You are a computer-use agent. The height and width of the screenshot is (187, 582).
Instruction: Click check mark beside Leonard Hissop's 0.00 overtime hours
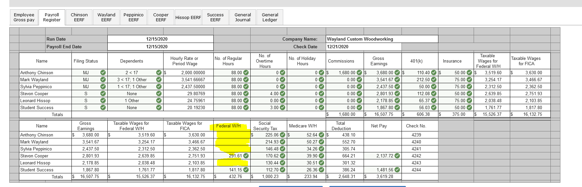tap(283, 100)
